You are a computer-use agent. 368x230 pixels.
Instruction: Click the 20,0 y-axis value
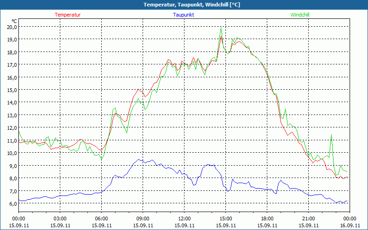coord(12,27)
